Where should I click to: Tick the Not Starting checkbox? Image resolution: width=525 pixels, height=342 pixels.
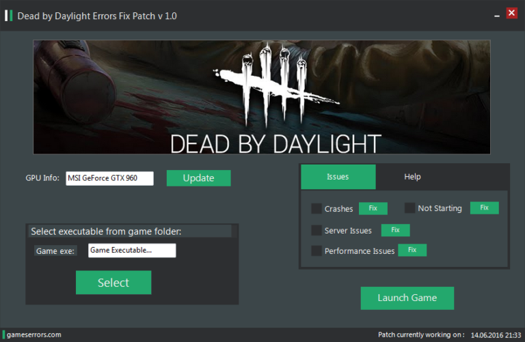click(410, 208)
